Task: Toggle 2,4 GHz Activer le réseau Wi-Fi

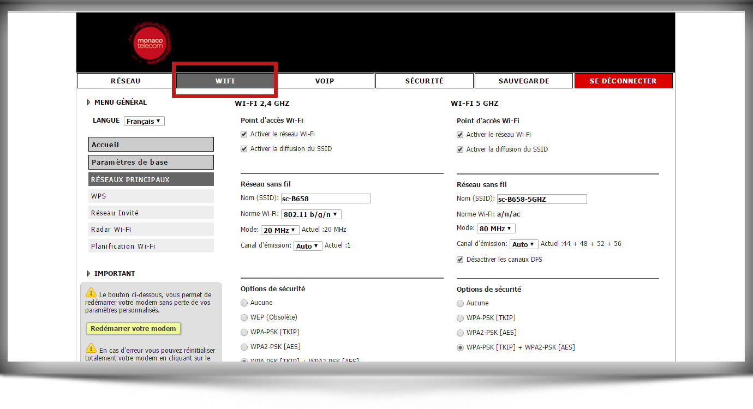Action: 244,134
